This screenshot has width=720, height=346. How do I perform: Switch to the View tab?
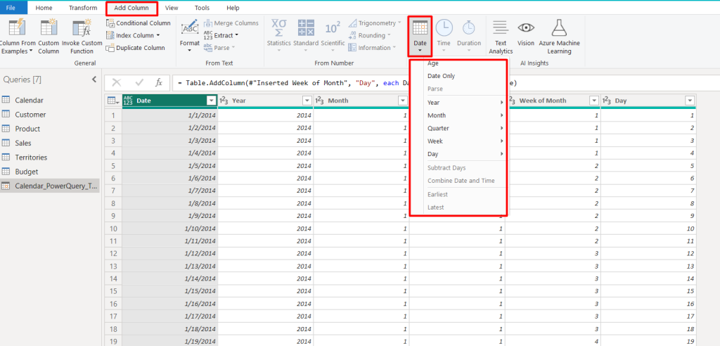[172, 8]
